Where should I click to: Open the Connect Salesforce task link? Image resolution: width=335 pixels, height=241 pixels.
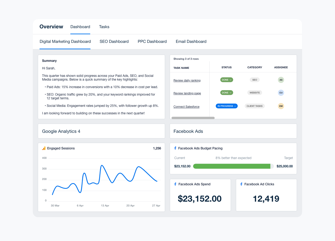[x=187, y=107]
